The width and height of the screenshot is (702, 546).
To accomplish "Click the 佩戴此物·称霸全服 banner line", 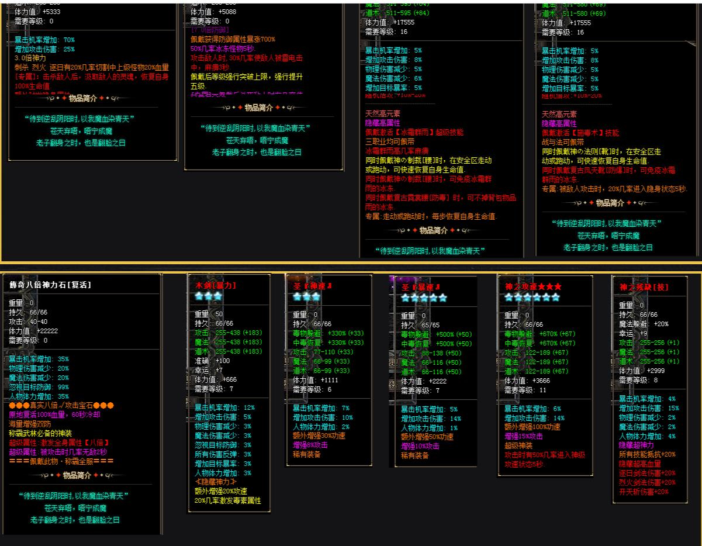I will coord(61,461).
